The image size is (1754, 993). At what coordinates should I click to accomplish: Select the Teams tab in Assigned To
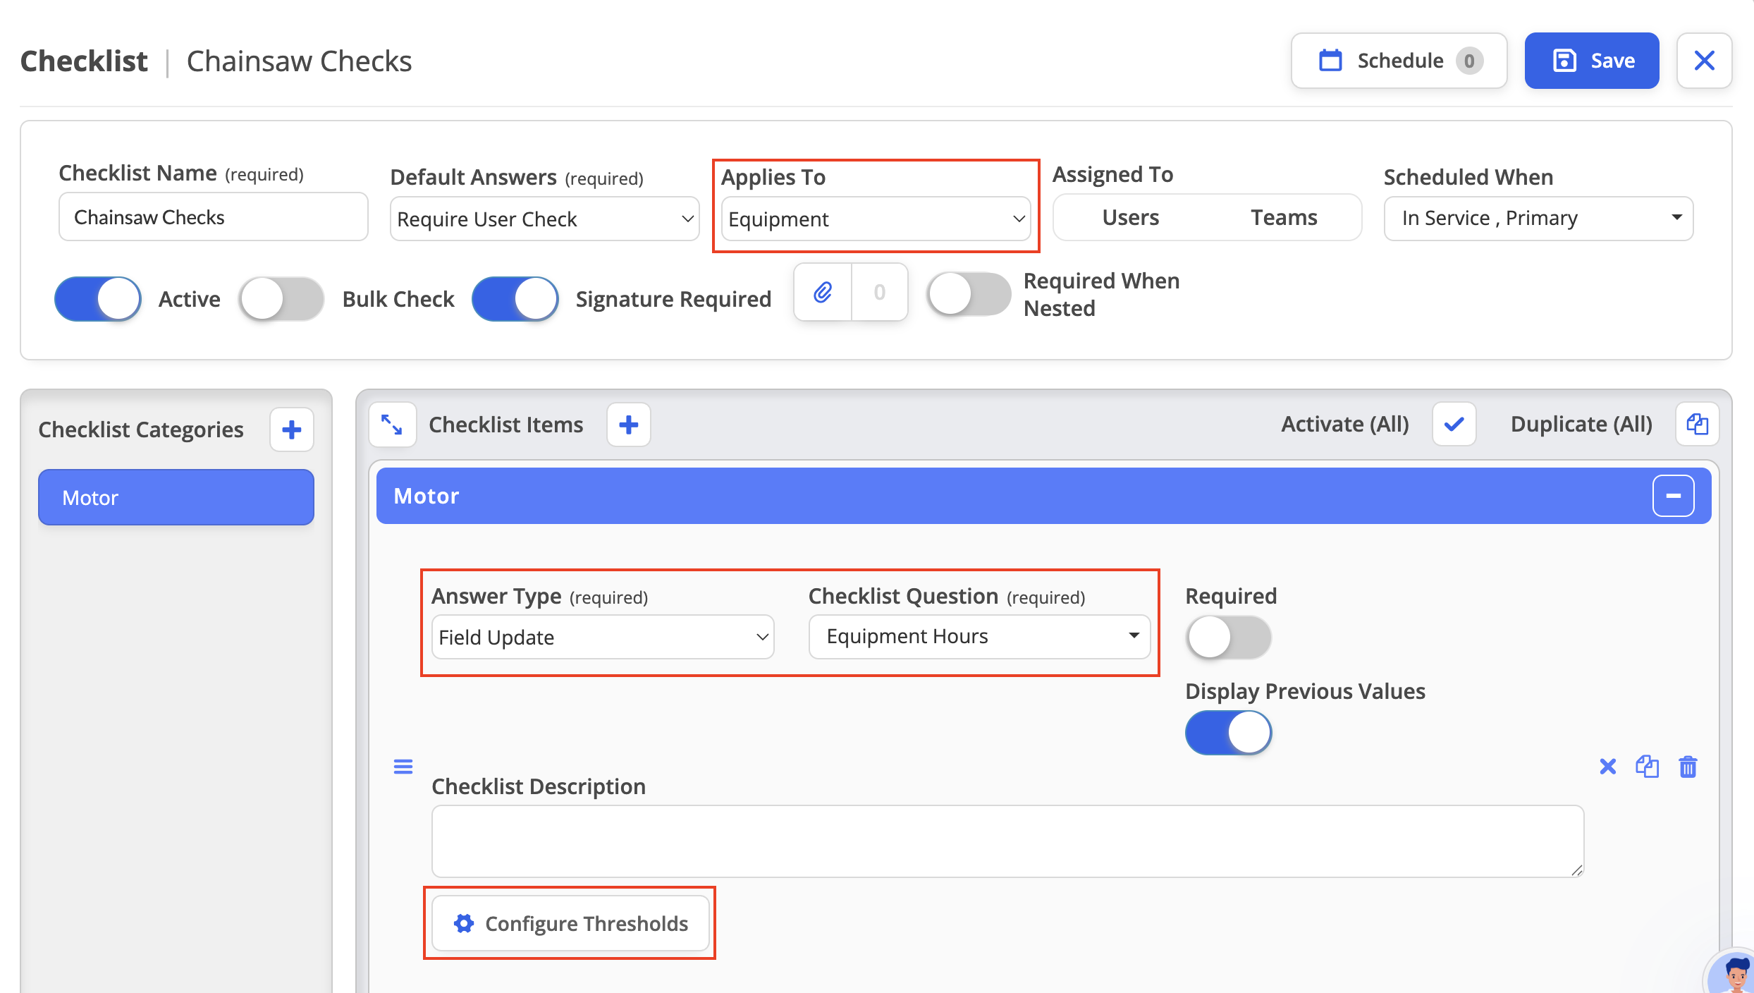(x=1284, y=217)
